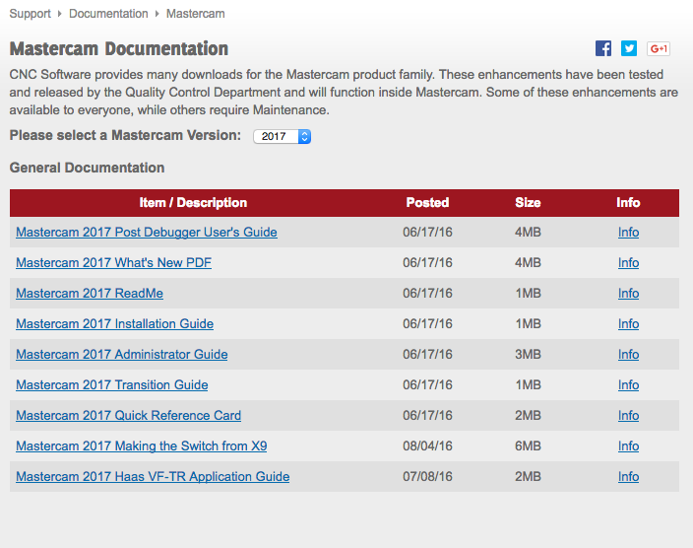Viewport: 693px width, 548px height.
Task: Go to Support breadcrumb
Action: click(x=31, y=14)
